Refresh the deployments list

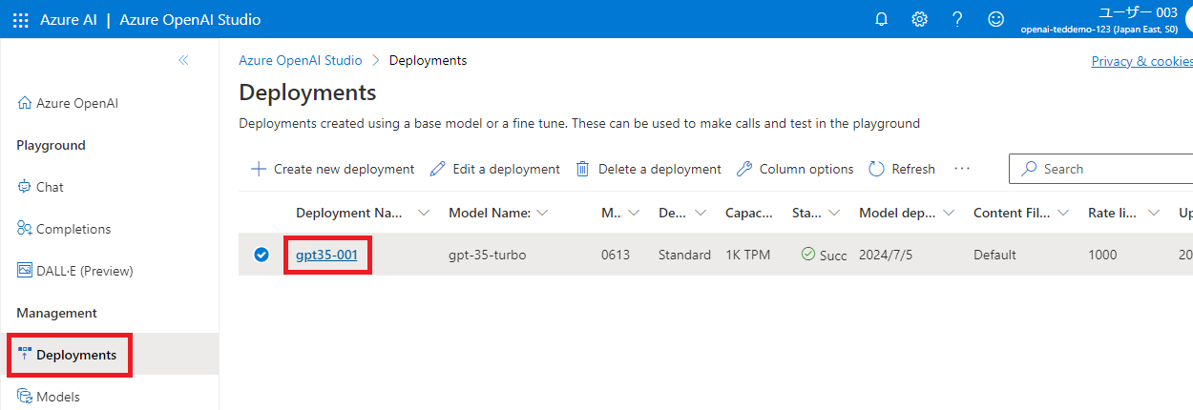pos(902,169)
